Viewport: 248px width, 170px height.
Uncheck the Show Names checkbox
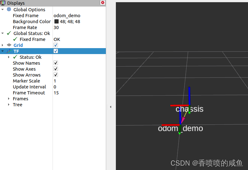[x=56, y=63]
